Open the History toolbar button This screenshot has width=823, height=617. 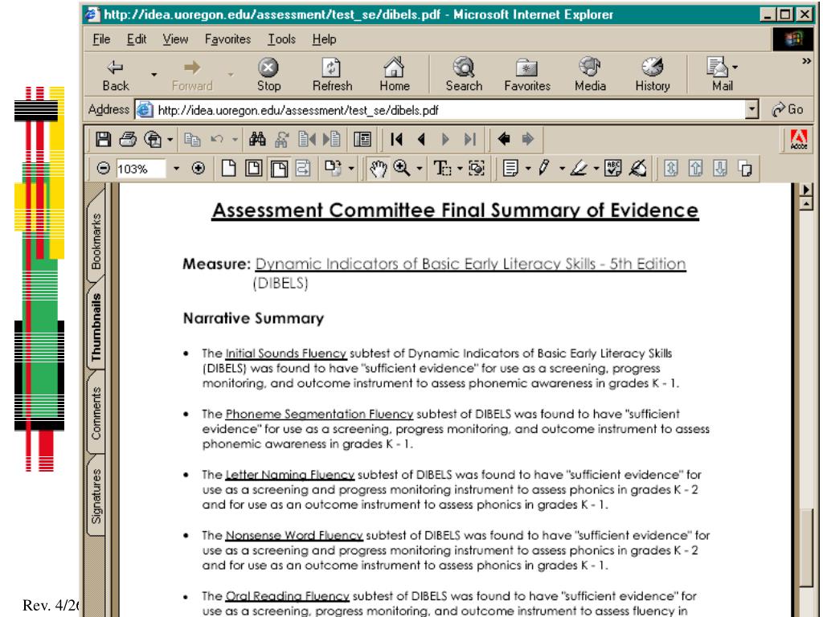[653, 75]
